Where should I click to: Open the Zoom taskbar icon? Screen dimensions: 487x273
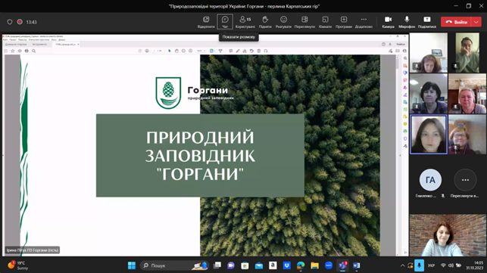tap(329, 265)
